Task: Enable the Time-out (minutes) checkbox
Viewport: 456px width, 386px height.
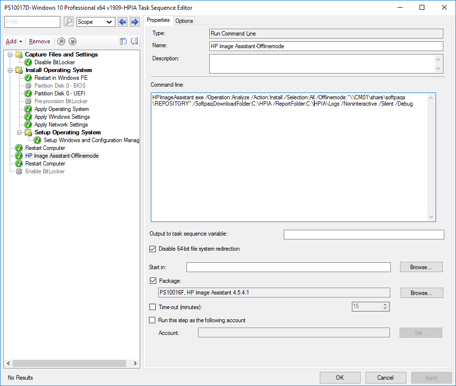Action: pyautogui.click(x=152, y=307)
